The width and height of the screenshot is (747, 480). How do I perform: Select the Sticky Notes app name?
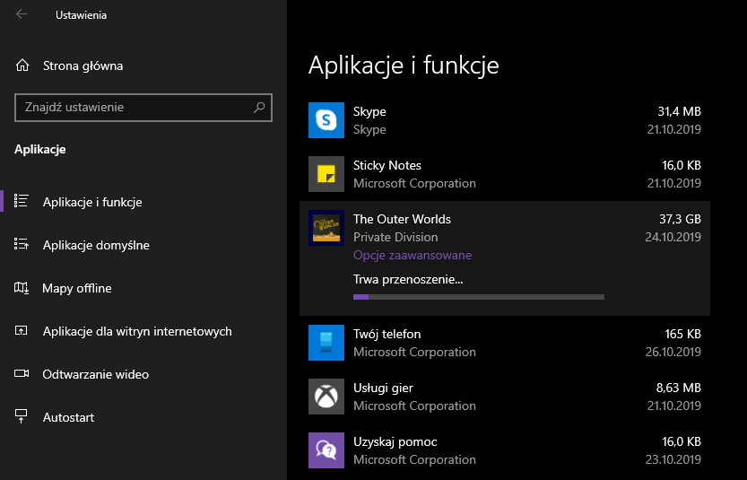pos(387,165)
